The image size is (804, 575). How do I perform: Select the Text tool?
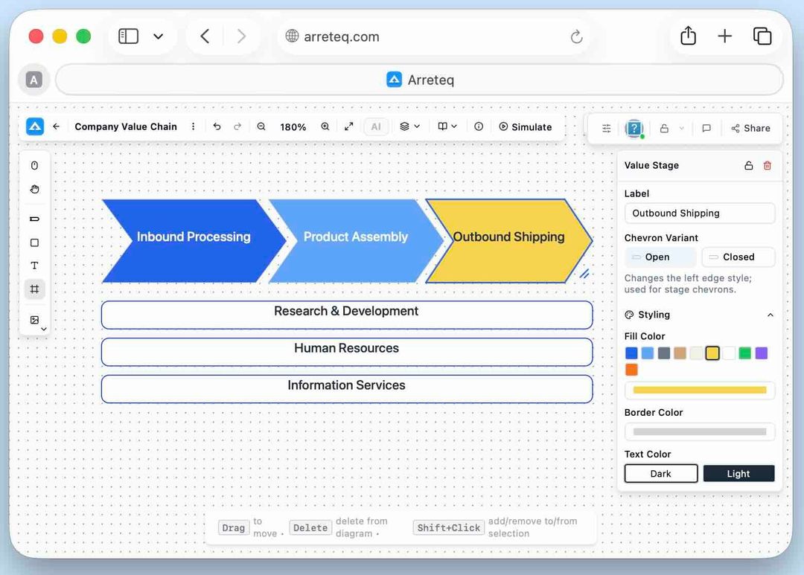[35, 265]
